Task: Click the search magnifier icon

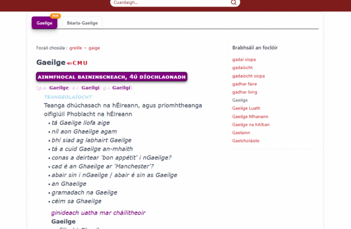Action: (233, 3)
